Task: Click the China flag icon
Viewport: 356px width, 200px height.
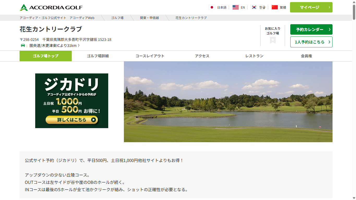Action: 275,7
